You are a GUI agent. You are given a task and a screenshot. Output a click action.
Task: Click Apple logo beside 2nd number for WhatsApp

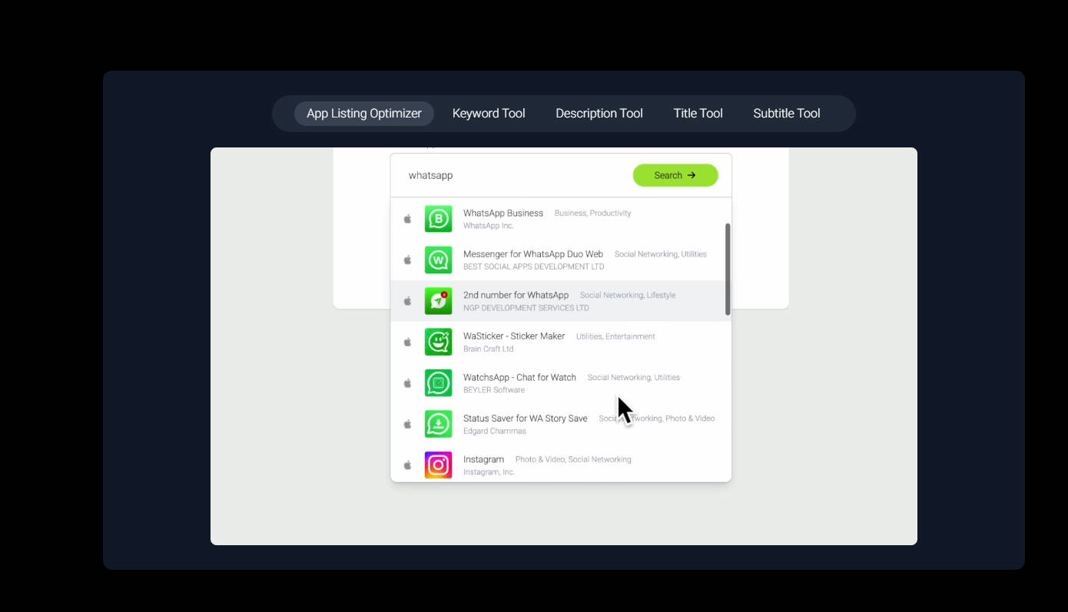(408, 301)
